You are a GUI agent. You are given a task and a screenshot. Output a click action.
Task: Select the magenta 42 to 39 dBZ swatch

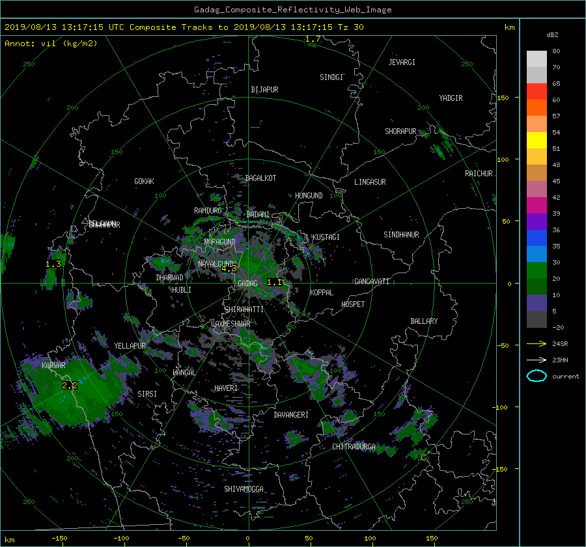coord(537,205)
